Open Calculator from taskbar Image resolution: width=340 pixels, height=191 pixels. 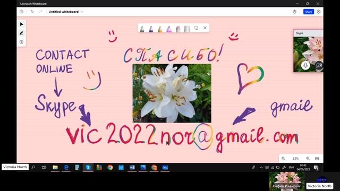click(77, 168)
